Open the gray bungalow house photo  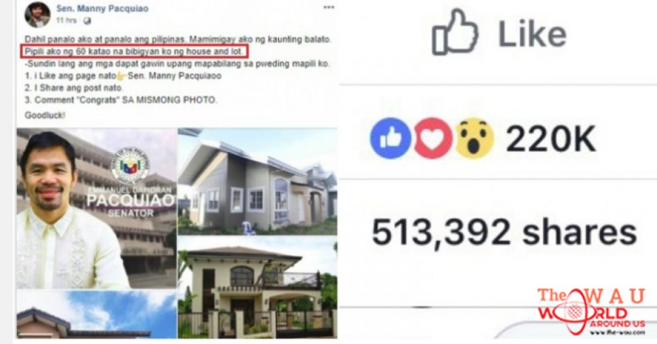pos(258,182)
